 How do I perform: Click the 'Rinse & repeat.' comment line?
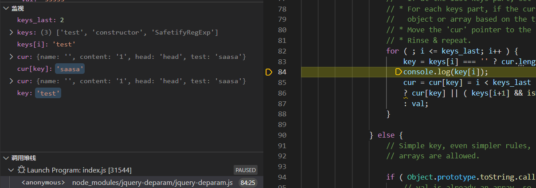click(429, 40)
